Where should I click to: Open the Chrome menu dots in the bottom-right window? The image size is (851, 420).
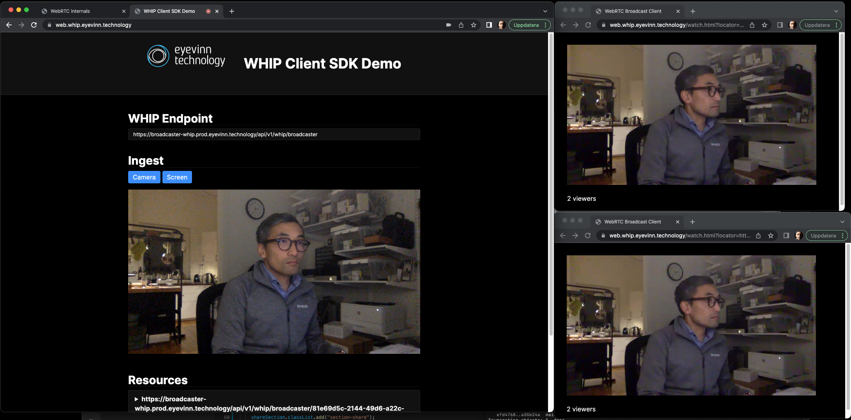click(842, 235)
